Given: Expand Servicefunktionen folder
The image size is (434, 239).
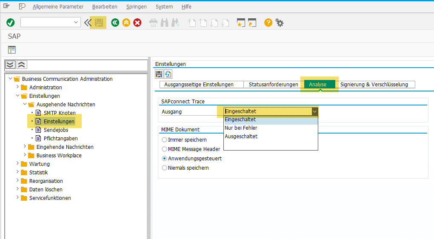Looking at the screenshot, I should click(18, 197).
